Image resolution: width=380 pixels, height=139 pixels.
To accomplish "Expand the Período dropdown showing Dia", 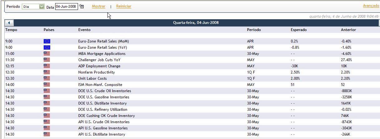I will (x=33, y=7).
